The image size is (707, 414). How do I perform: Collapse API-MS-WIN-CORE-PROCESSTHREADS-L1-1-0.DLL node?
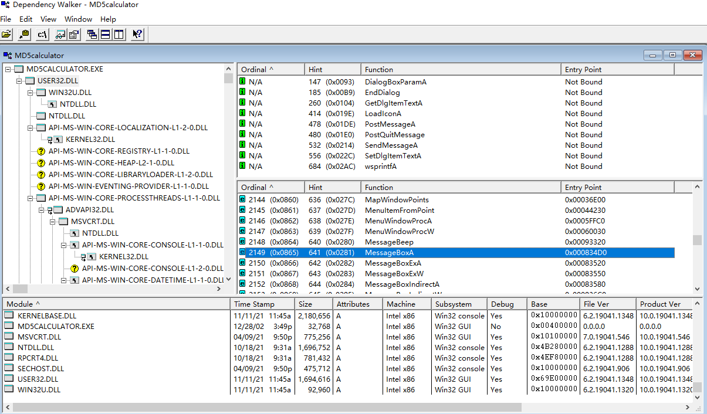[x=31, y=198]
